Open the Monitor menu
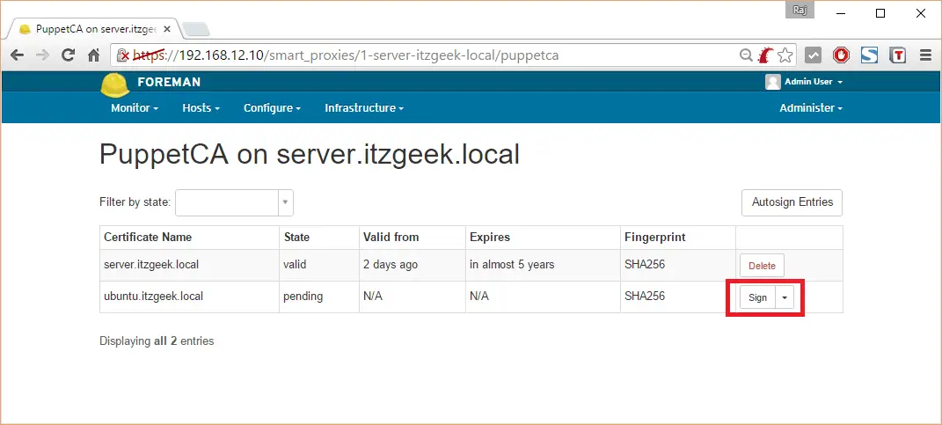 [135, 108]
